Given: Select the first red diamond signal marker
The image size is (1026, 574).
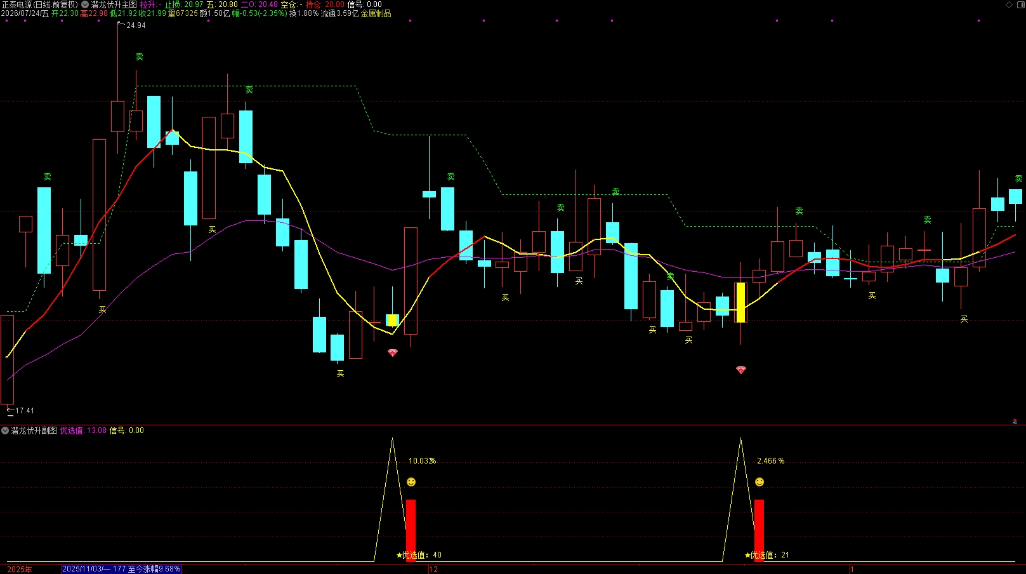Looking at the screenshot, I should click(393, 352).
